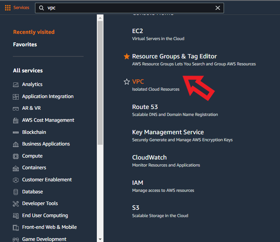Click the Application Integration icon
Image resolution: width=280 pixels, height=242 pixels.
(16, 96)
